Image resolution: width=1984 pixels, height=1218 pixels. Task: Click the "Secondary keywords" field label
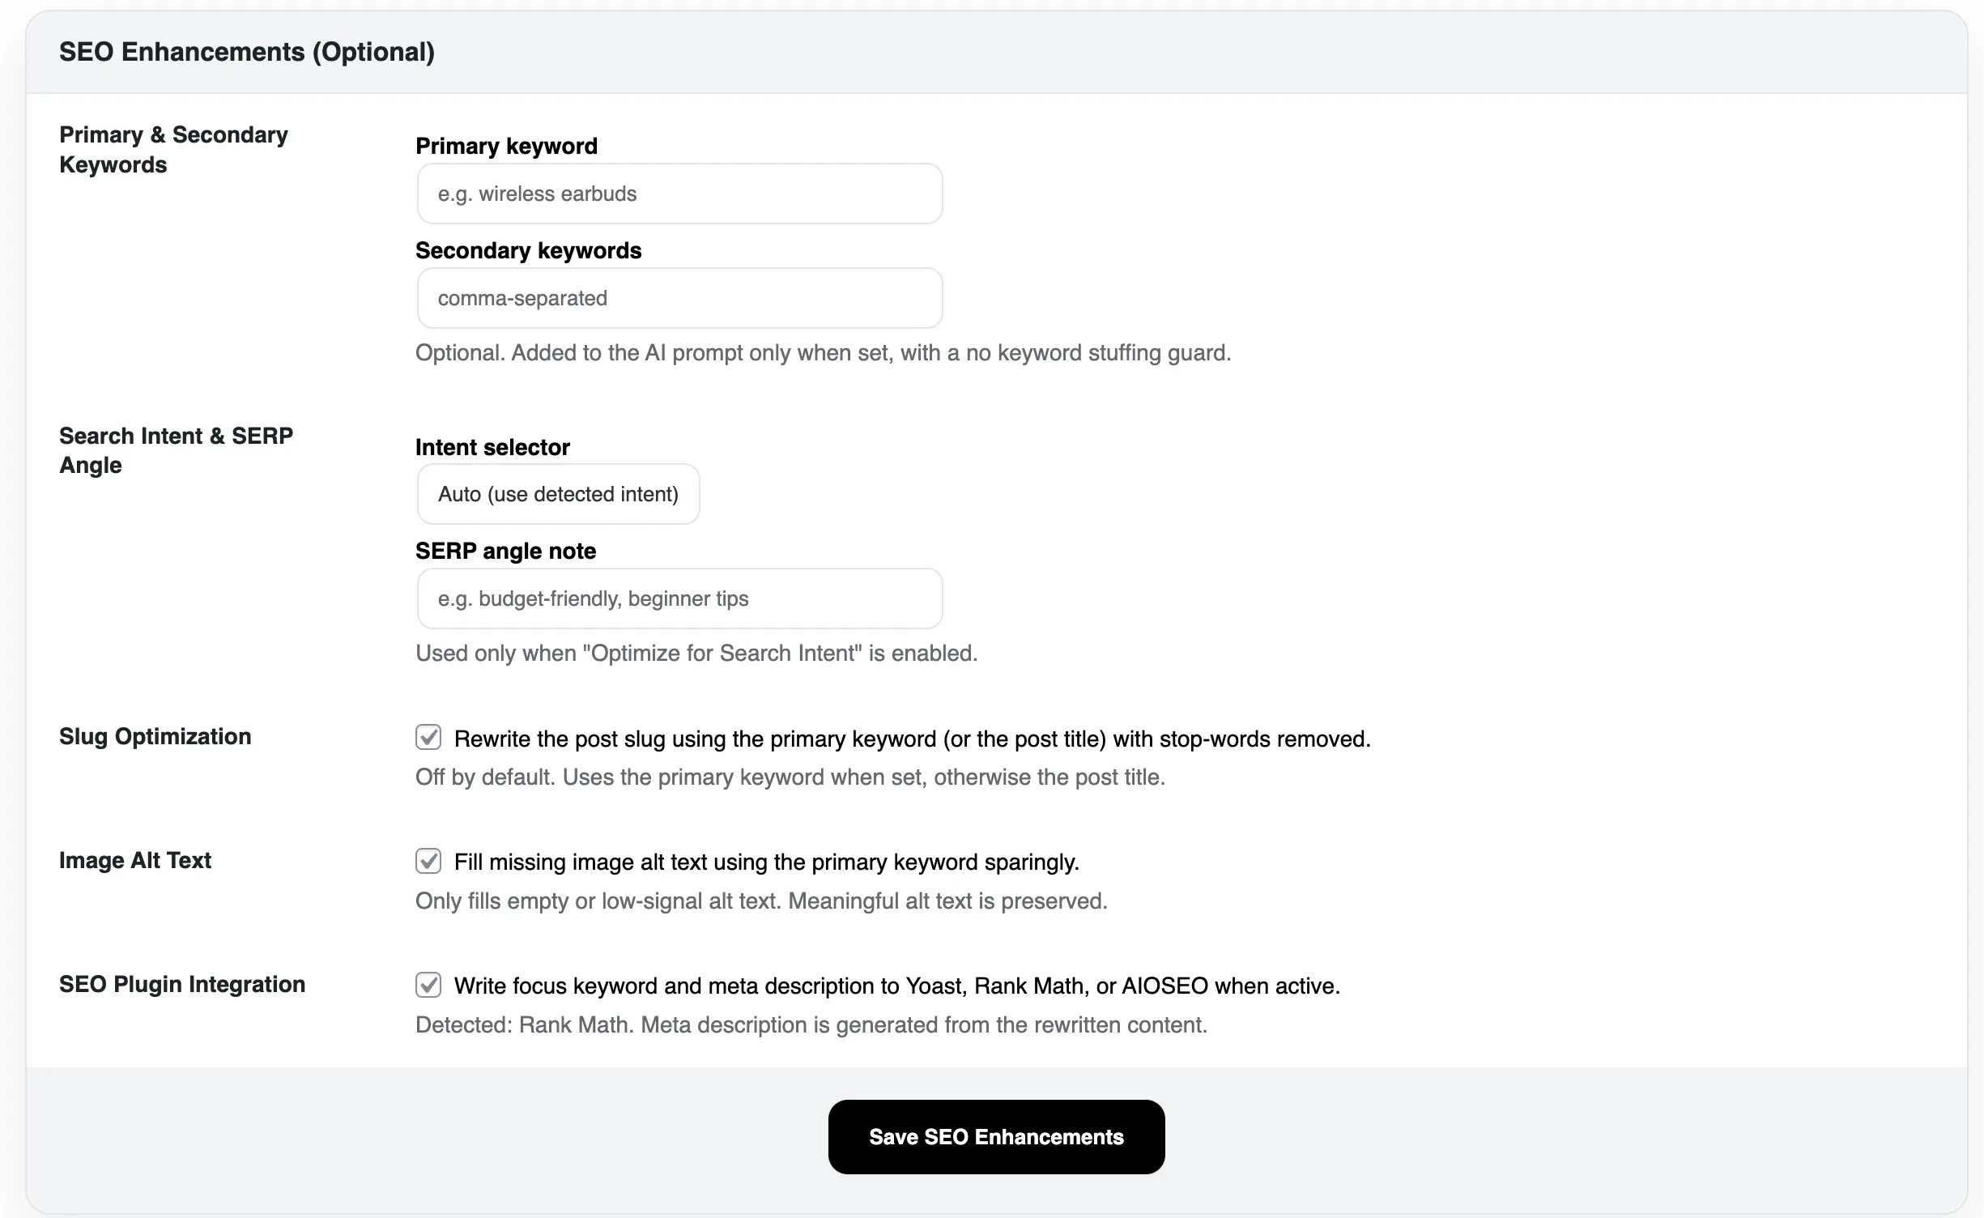pos(528,250)
